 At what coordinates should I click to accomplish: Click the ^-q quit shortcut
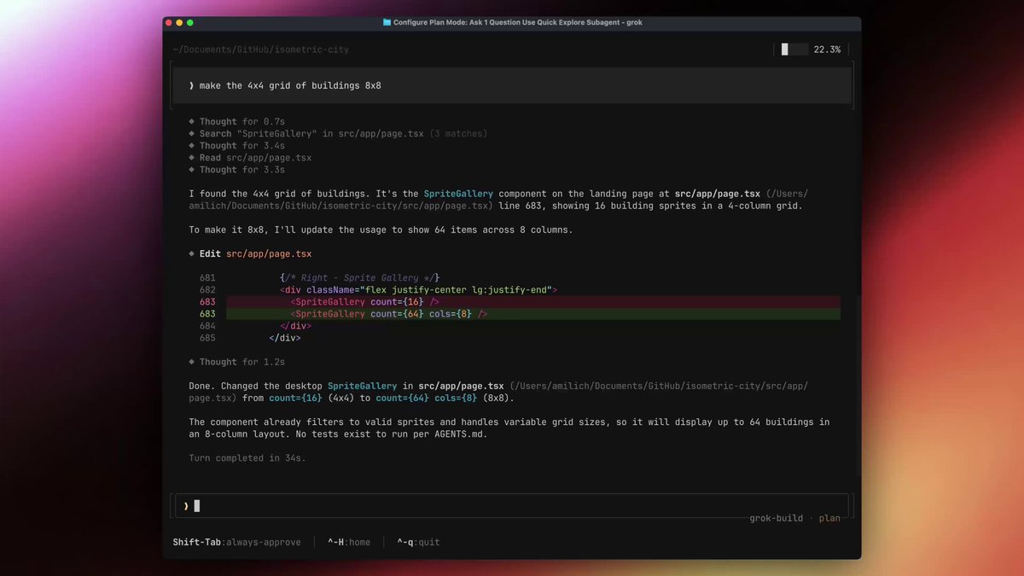[x=418, y=542]
